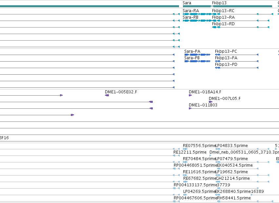Screen dimensions: 279x203
Task: Pick the Fkbp13-PD protein feature
Action: coord(226,65)
